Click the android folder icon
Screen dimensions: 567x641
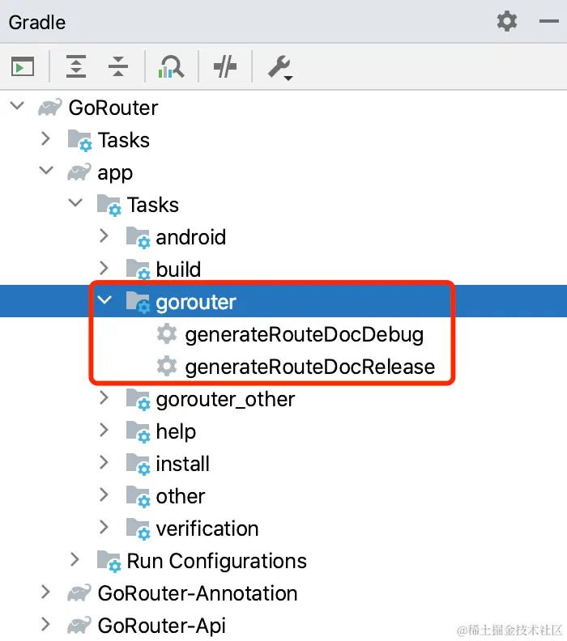(138, 237)
